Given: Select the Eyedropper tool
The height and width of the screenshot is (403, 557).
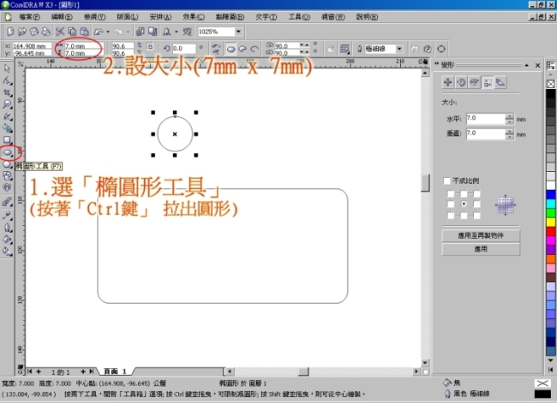Looking at the screenshot, I should [7, 215].
